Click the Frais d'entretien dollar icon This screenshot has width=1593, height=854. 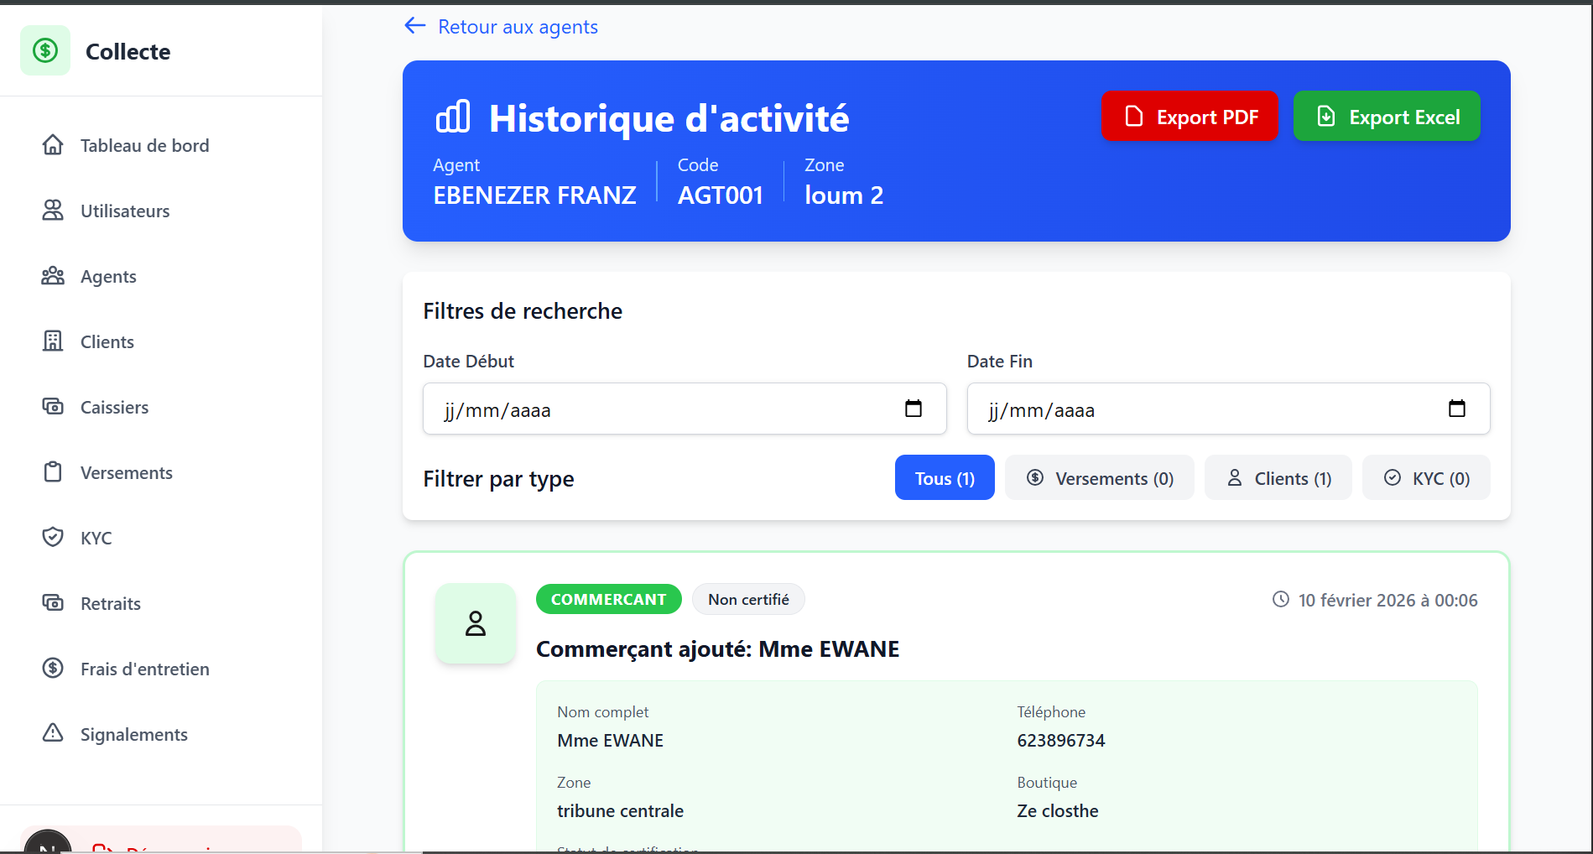click(x=53, y=668)
